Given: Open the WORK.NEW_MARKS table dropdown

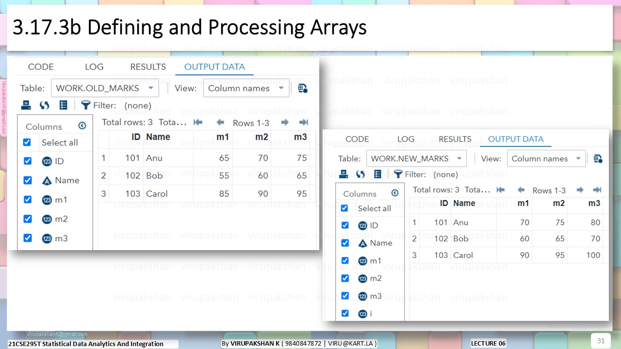Looking at the screenshot, I should click(x=416, y=159).
